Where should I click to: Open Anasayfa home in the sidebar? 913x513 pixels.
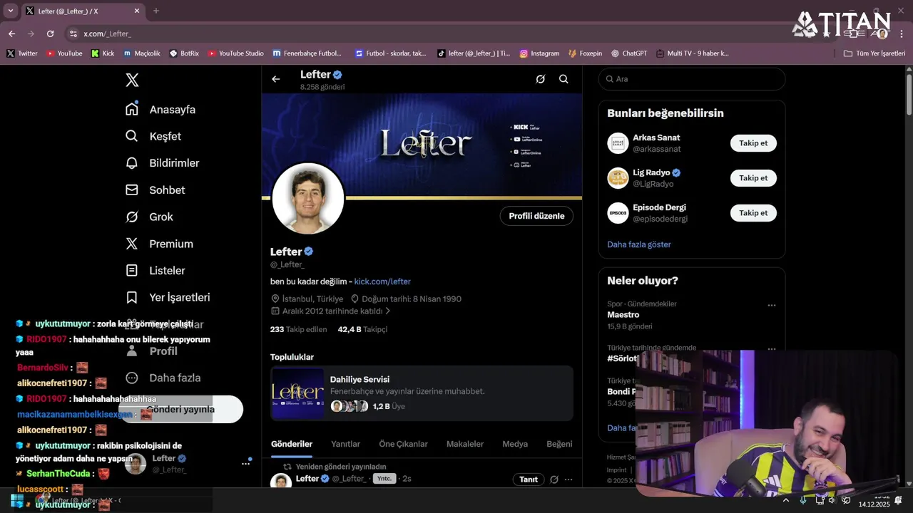coord(160,109)
